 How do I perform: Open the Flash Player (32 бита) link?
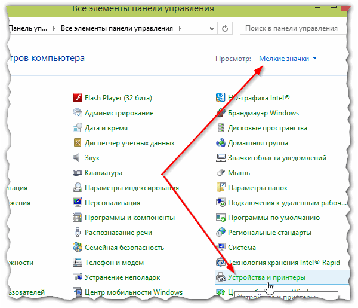[118, 98]
